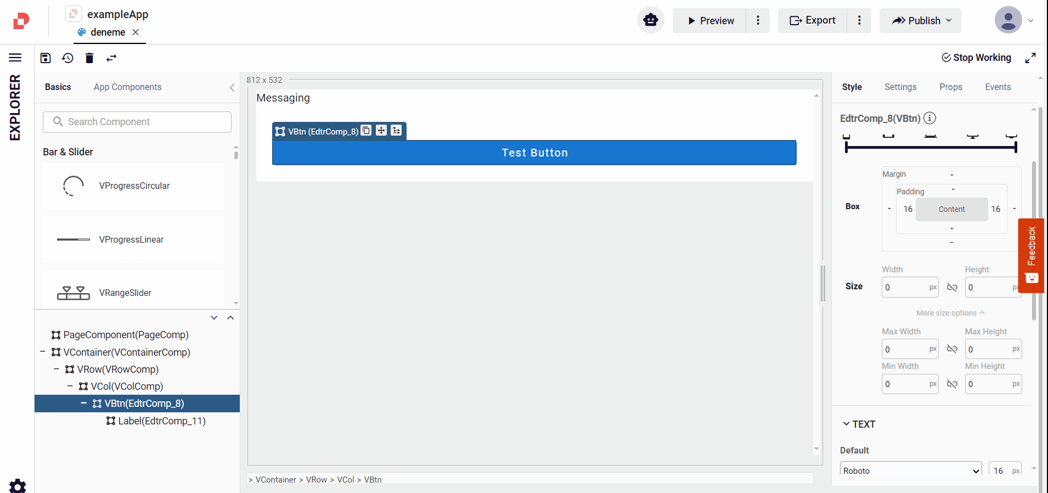Click the save icon in the editor toolbar
The height and width of the screenshot is (493, 1048).
[46, 58]
